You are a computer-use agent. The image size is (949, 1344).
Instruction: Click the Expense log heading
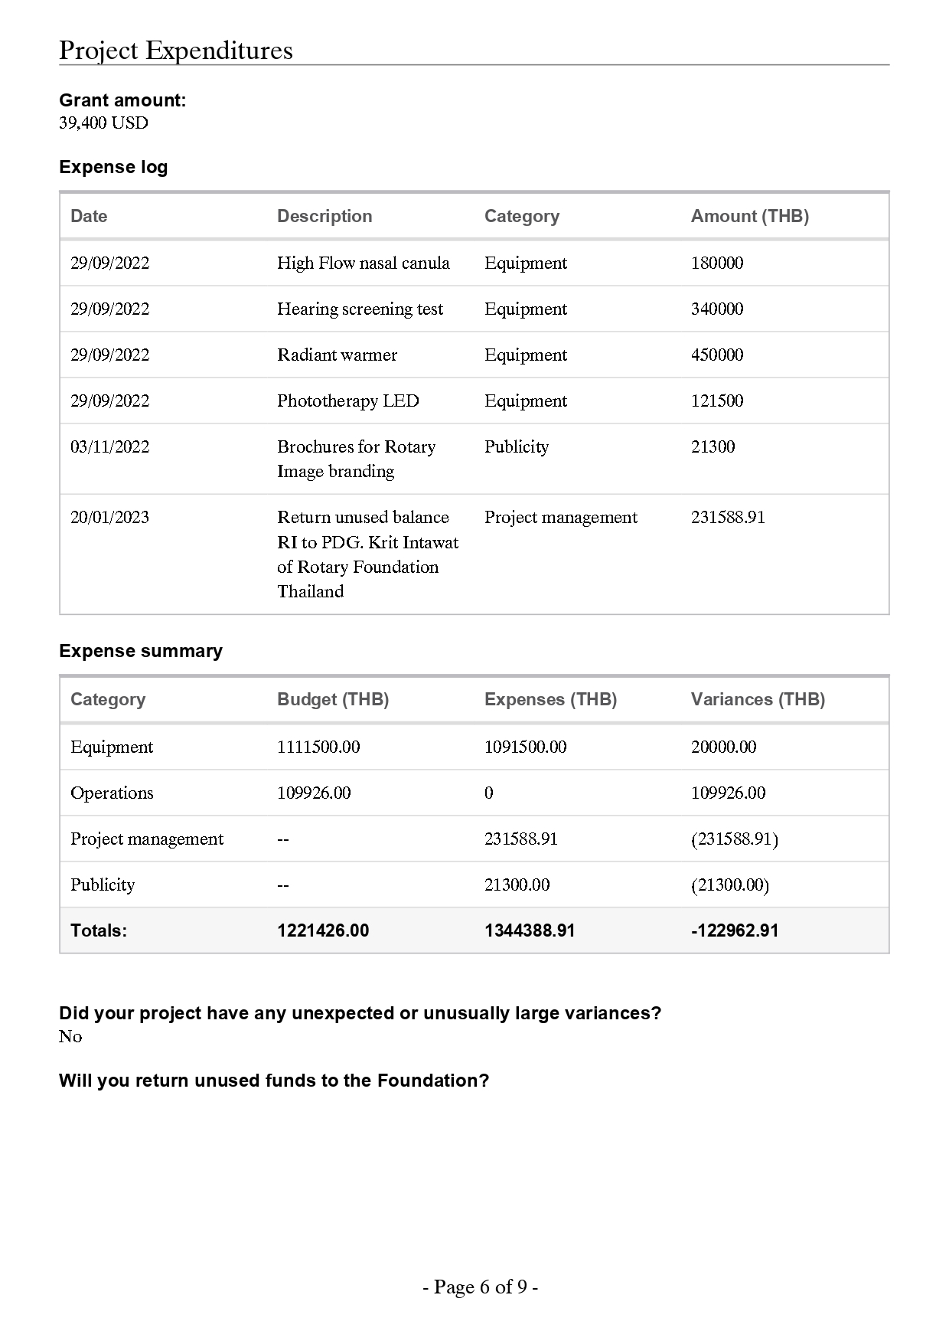point(113,167)
